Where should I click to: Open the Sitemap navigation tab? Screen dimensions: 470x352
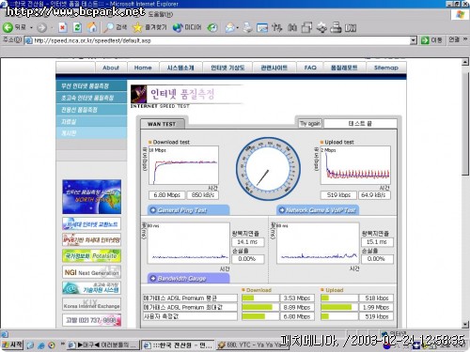[386, 68]
